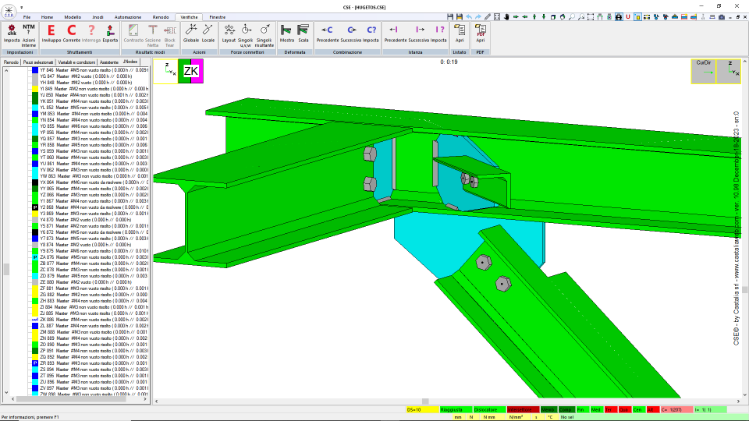
Task: Switch to the Modello ribbon tab
Action: tap(73, 17)
